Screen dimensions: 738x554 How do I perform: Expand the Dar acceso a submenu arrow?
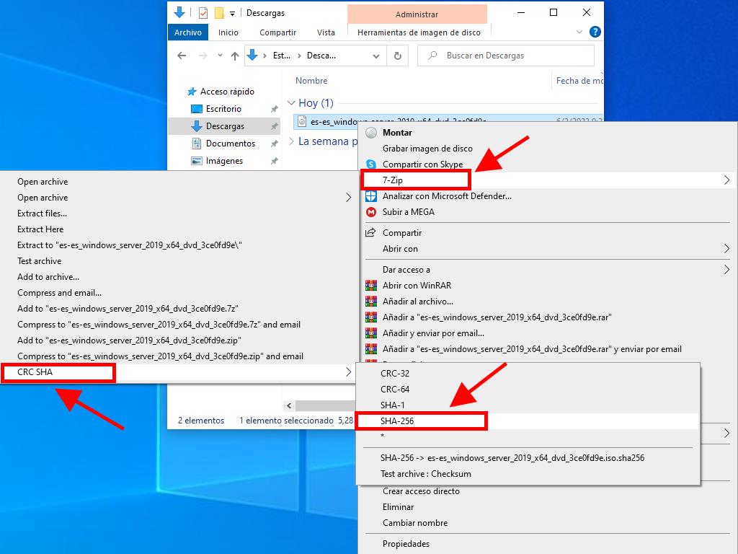pyautogui.click(x=726, y=270)
